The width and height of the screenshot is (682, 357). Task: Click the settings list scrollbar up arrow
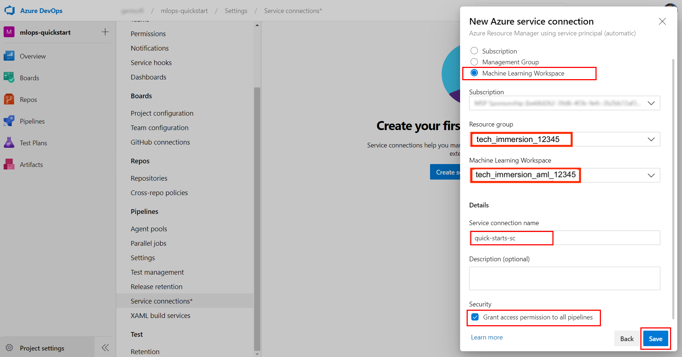pos(257,25)
